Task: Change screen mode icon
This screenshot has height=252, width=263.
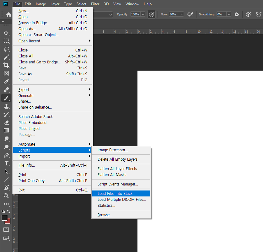Action: pos(6,238)
